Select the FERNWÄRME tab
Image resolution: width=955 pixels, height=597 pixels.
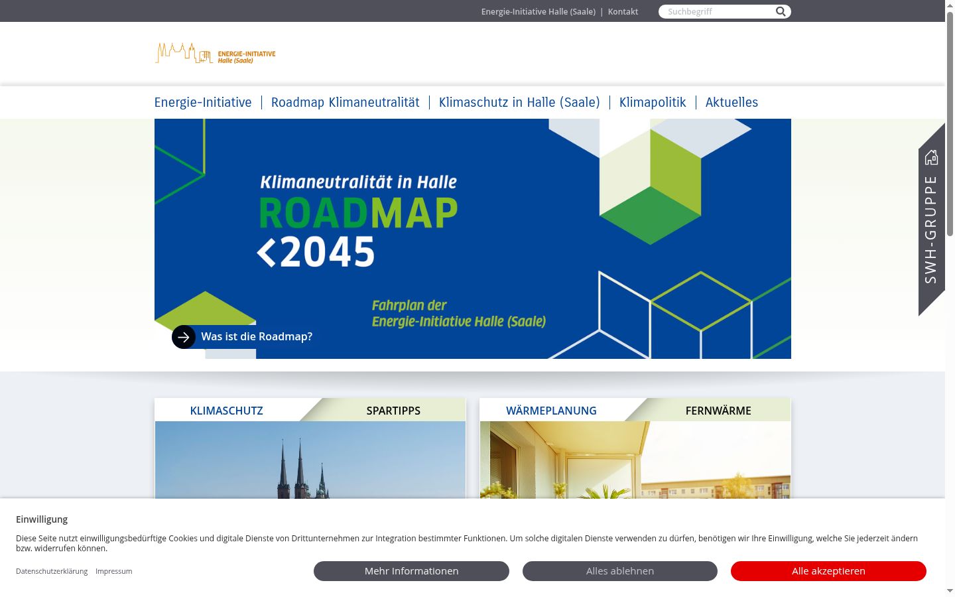[x=718, y=411]
